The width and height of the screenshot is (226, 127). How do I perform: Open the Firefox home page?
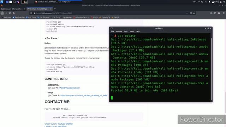(x=14, y=13)
